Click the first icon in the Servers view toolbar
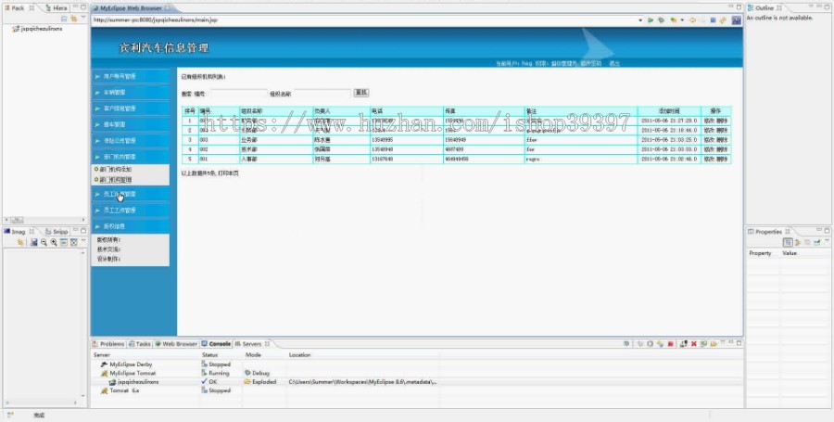Image resolution: width=834 pixels, height=422 pixels. point(626,344)
